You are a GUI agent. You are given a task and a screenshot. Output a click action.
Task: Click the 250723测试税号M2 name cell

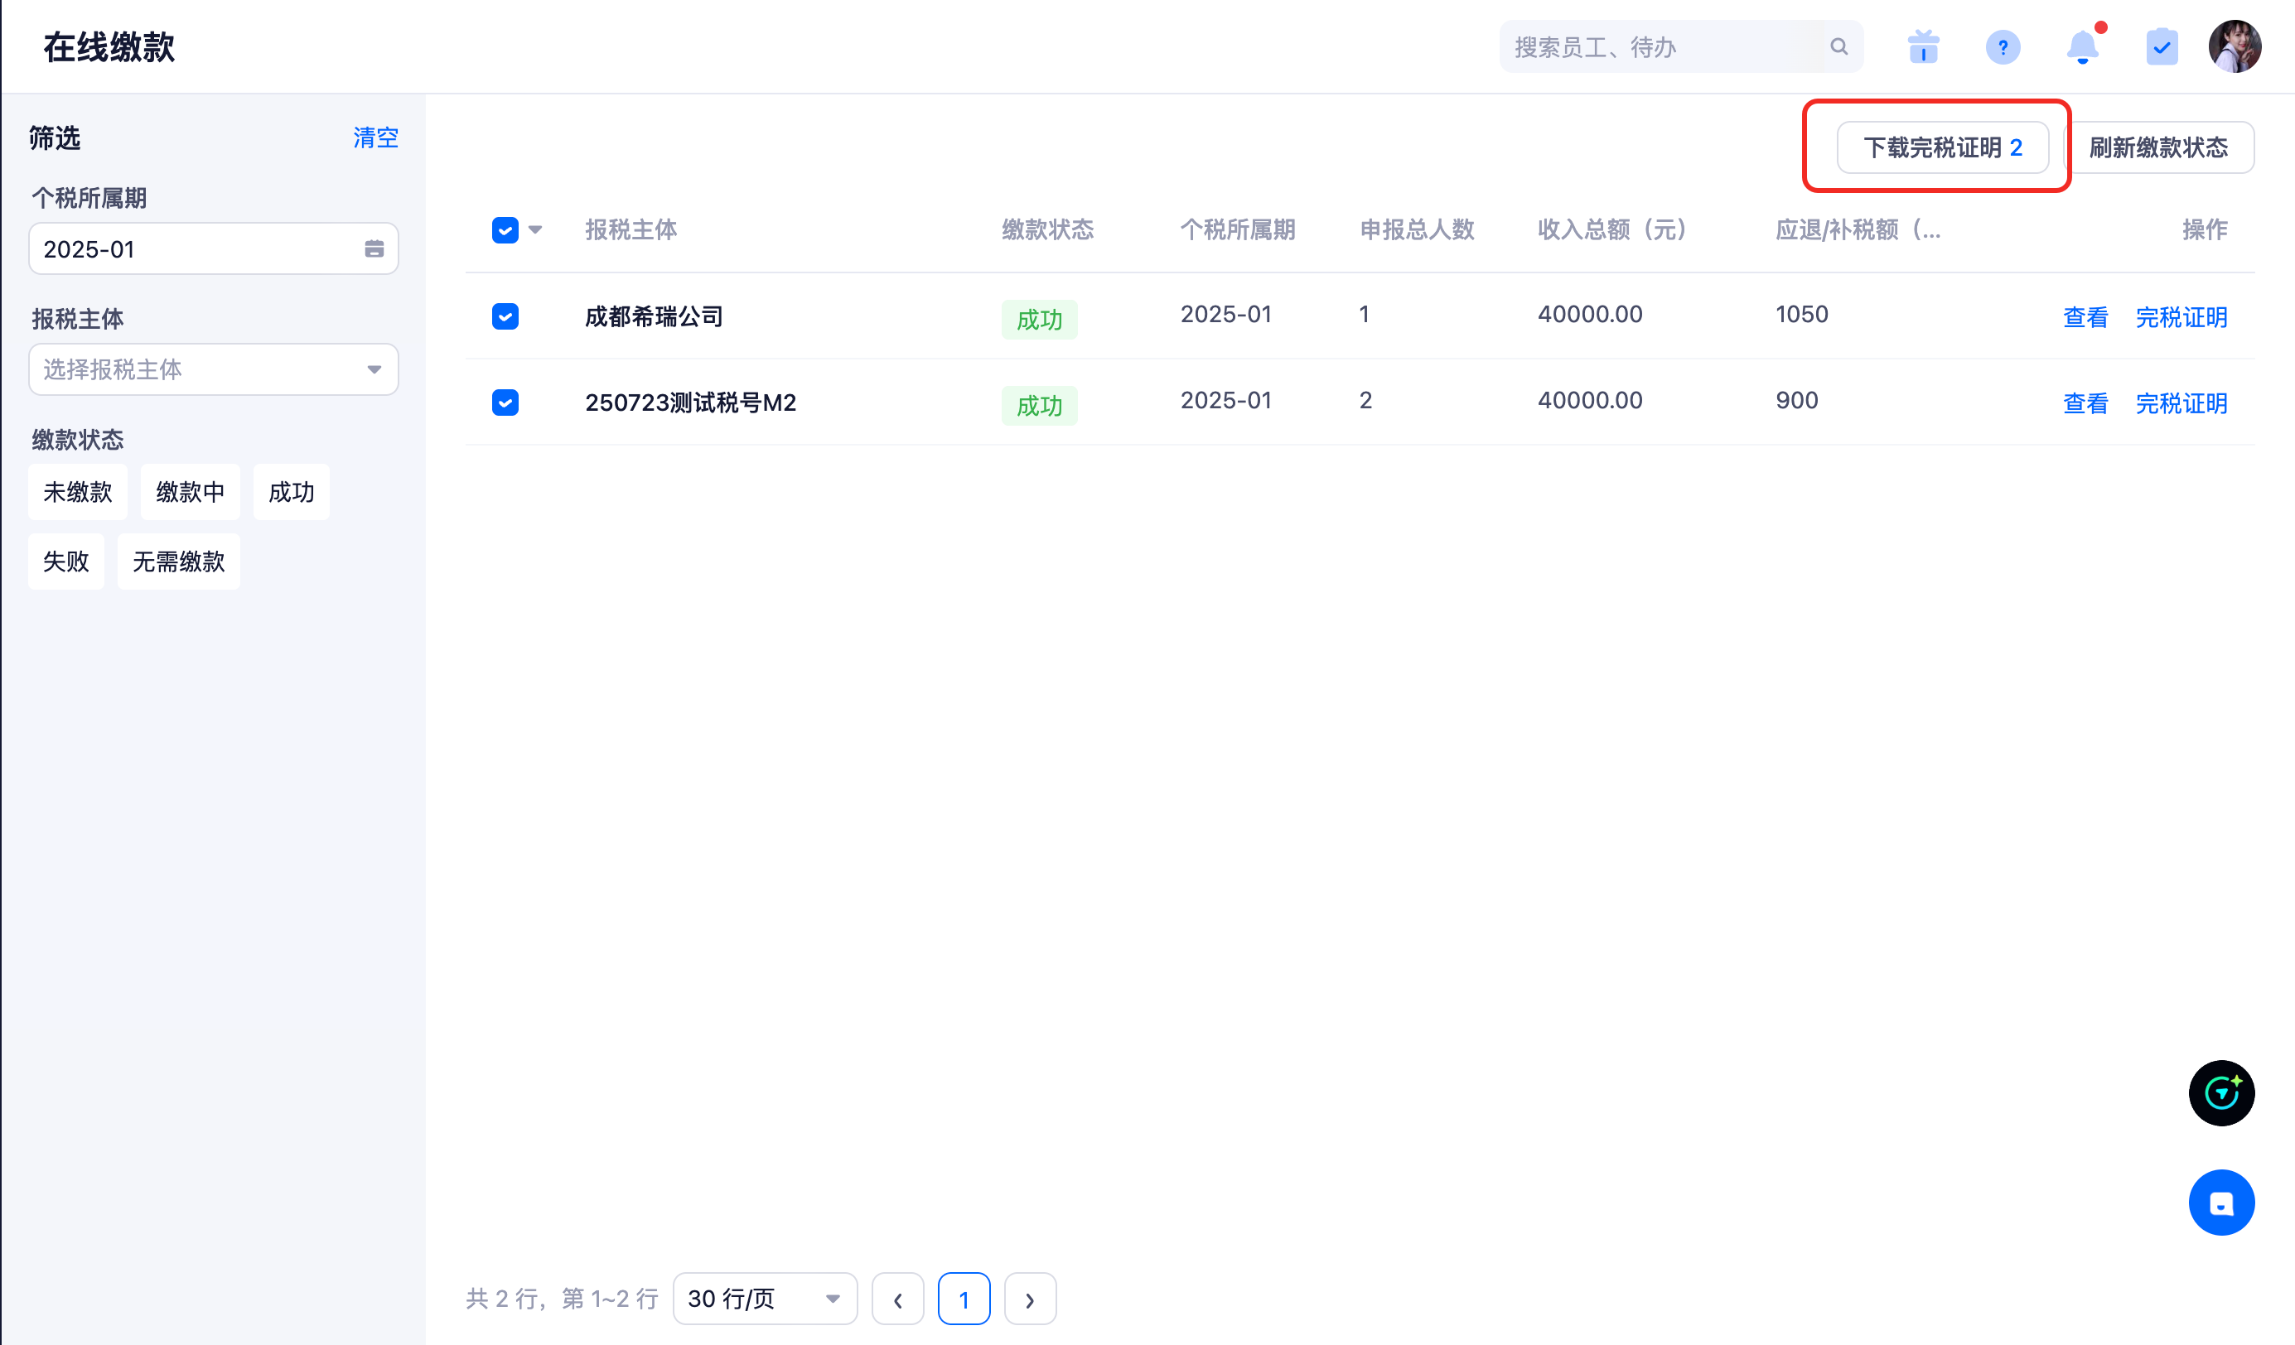pyautogui.click(x=690, y=403)
